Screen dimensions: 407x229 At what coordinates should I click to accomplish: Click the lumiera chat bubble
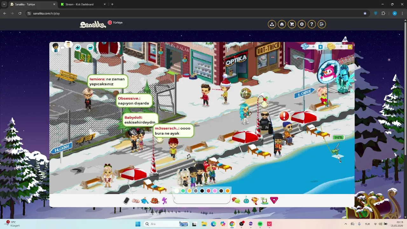pos(108,81)
